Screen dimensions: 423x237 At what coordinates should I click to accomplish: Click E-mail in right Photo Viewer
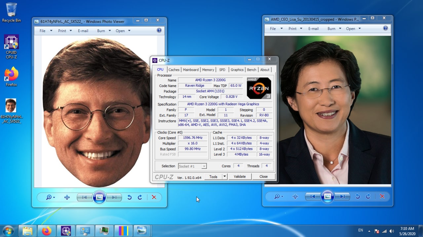pyautogui.click(x=313, y=29)
